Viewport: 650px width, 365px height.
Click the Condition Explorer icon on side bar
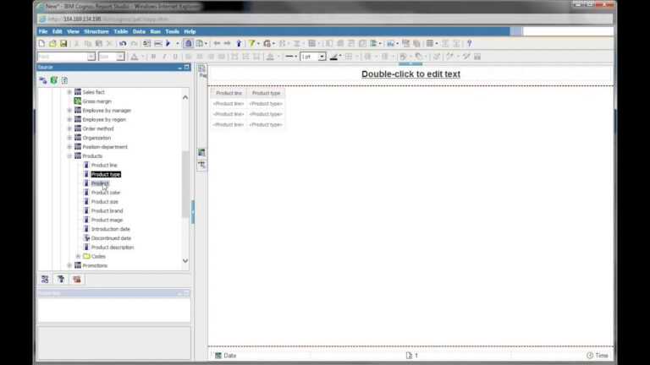(202, 165)
